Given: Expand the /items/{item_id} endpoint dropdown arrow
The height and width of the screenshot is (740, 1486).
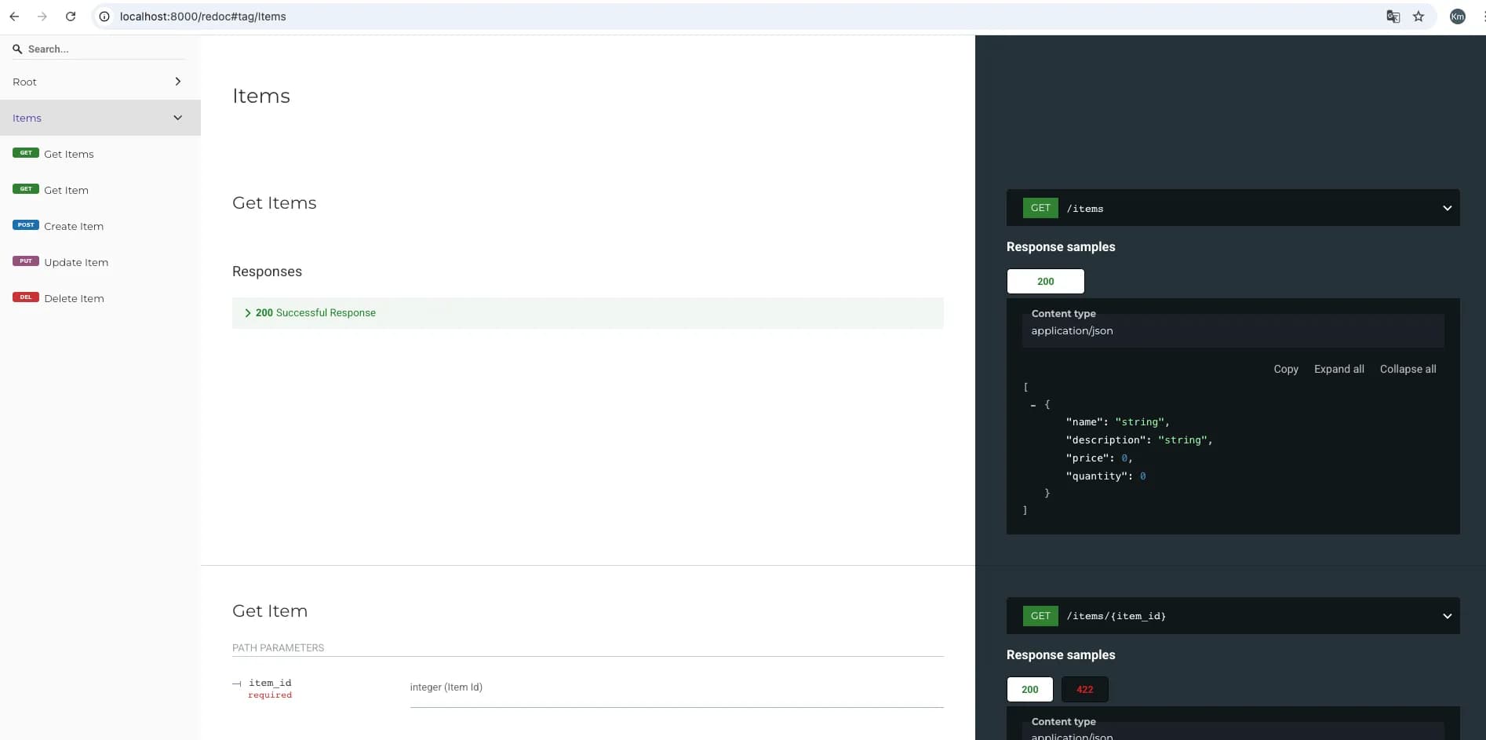Looking at the screenshot, I should [x=1447, y=616].
